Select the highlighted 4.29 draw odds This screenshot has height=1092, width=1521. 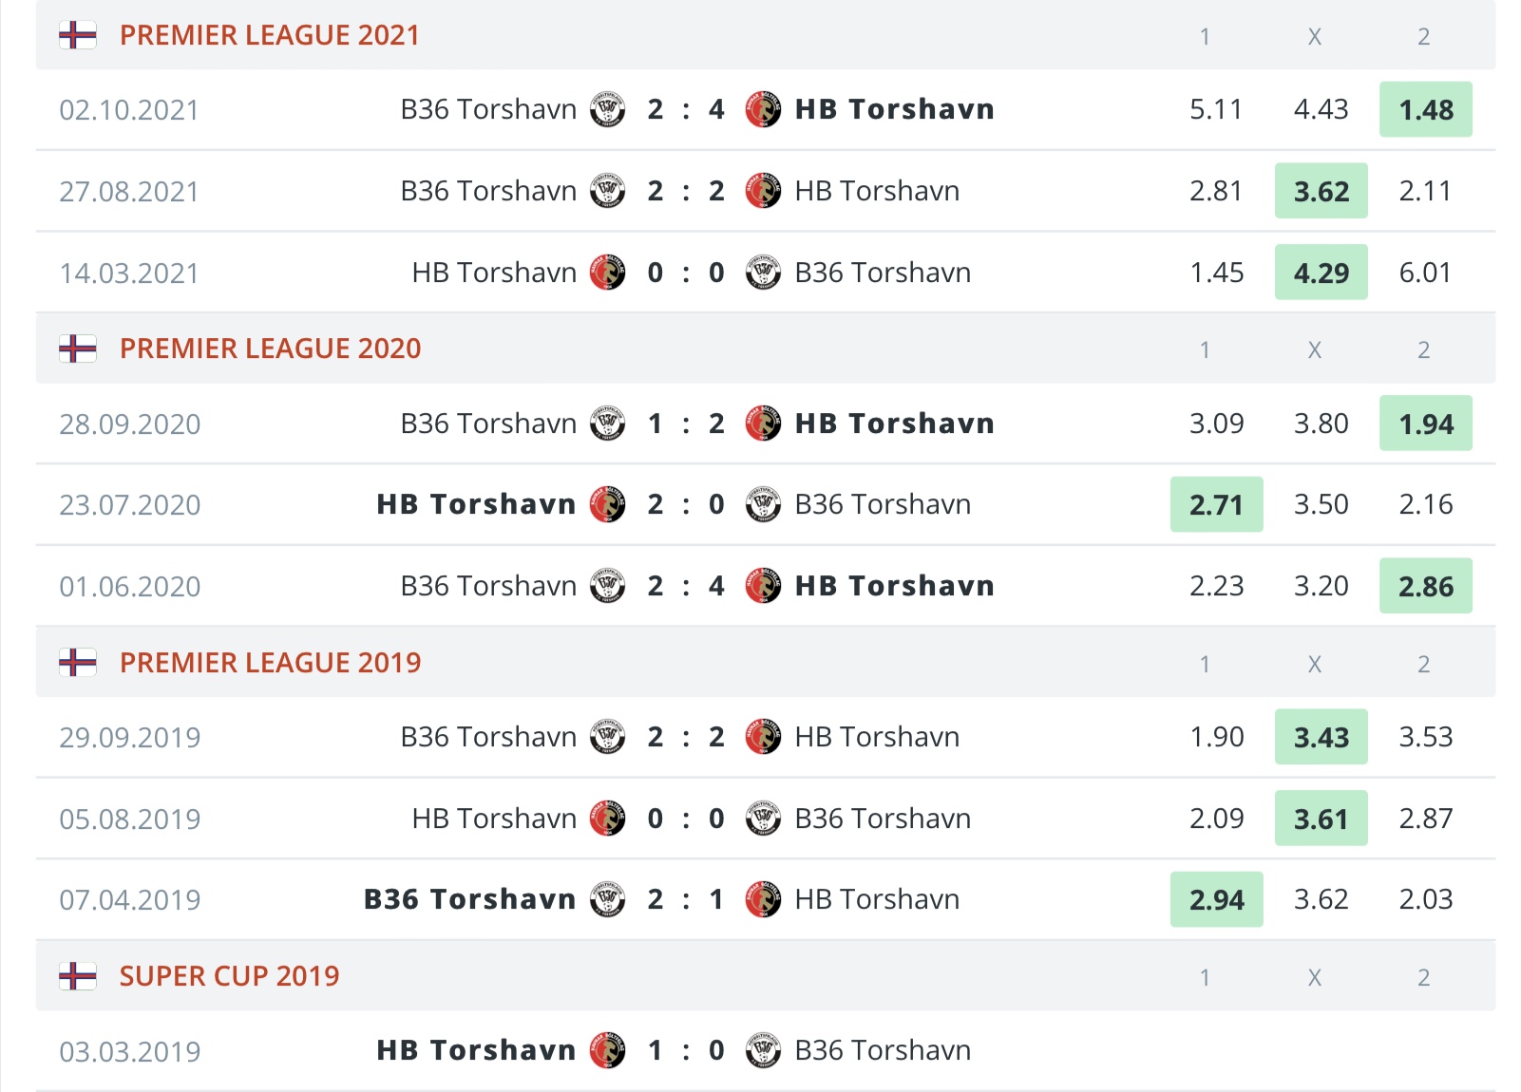pos(1321,273)
